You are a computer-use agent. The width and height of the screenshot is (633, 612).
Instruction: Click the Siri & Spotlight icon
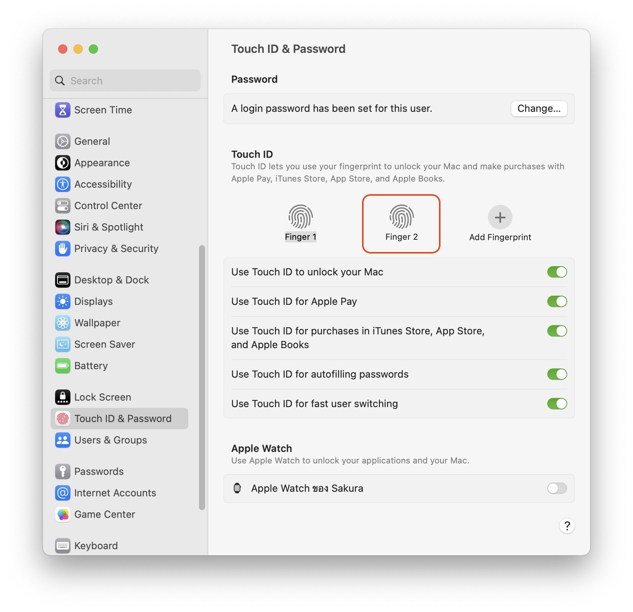click(63, 227)
